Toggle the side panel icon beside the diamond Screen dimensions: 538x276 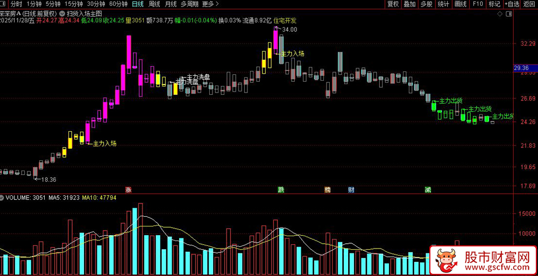click(x=508, y=14)
